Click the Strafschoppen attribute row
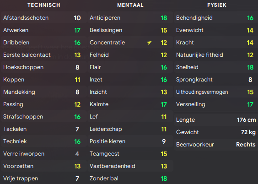This screenshot has height=184, width=258. [x=43, y=117]
